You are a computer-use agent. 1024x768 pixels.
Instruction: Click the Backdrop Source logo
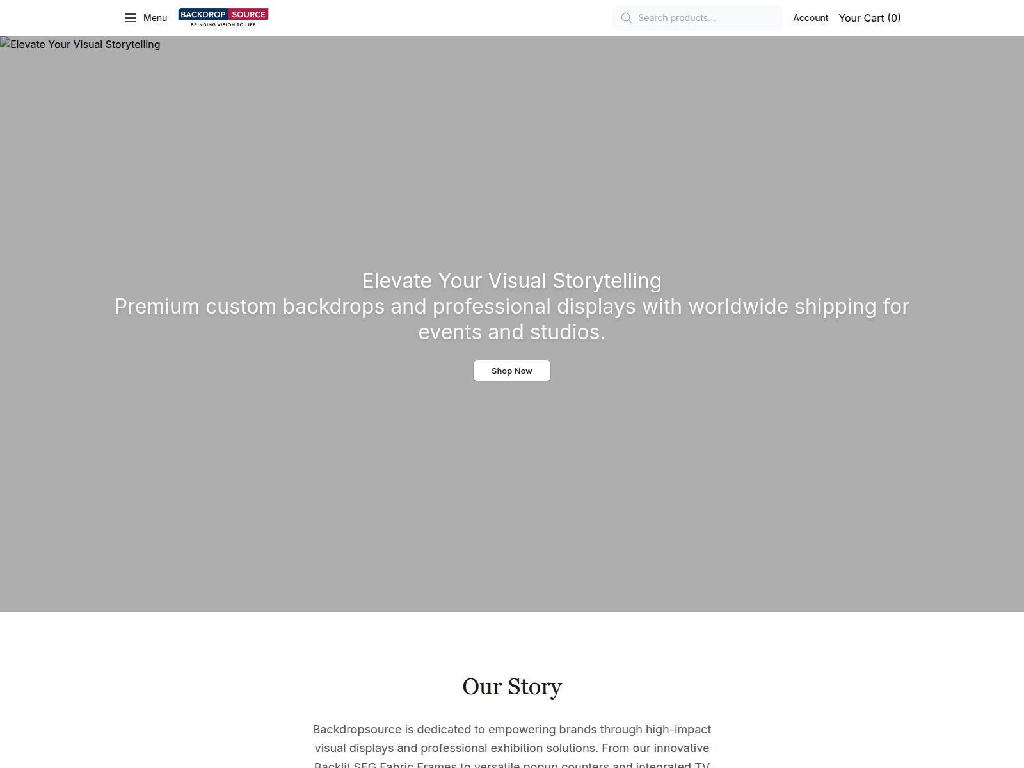[223, 18]
